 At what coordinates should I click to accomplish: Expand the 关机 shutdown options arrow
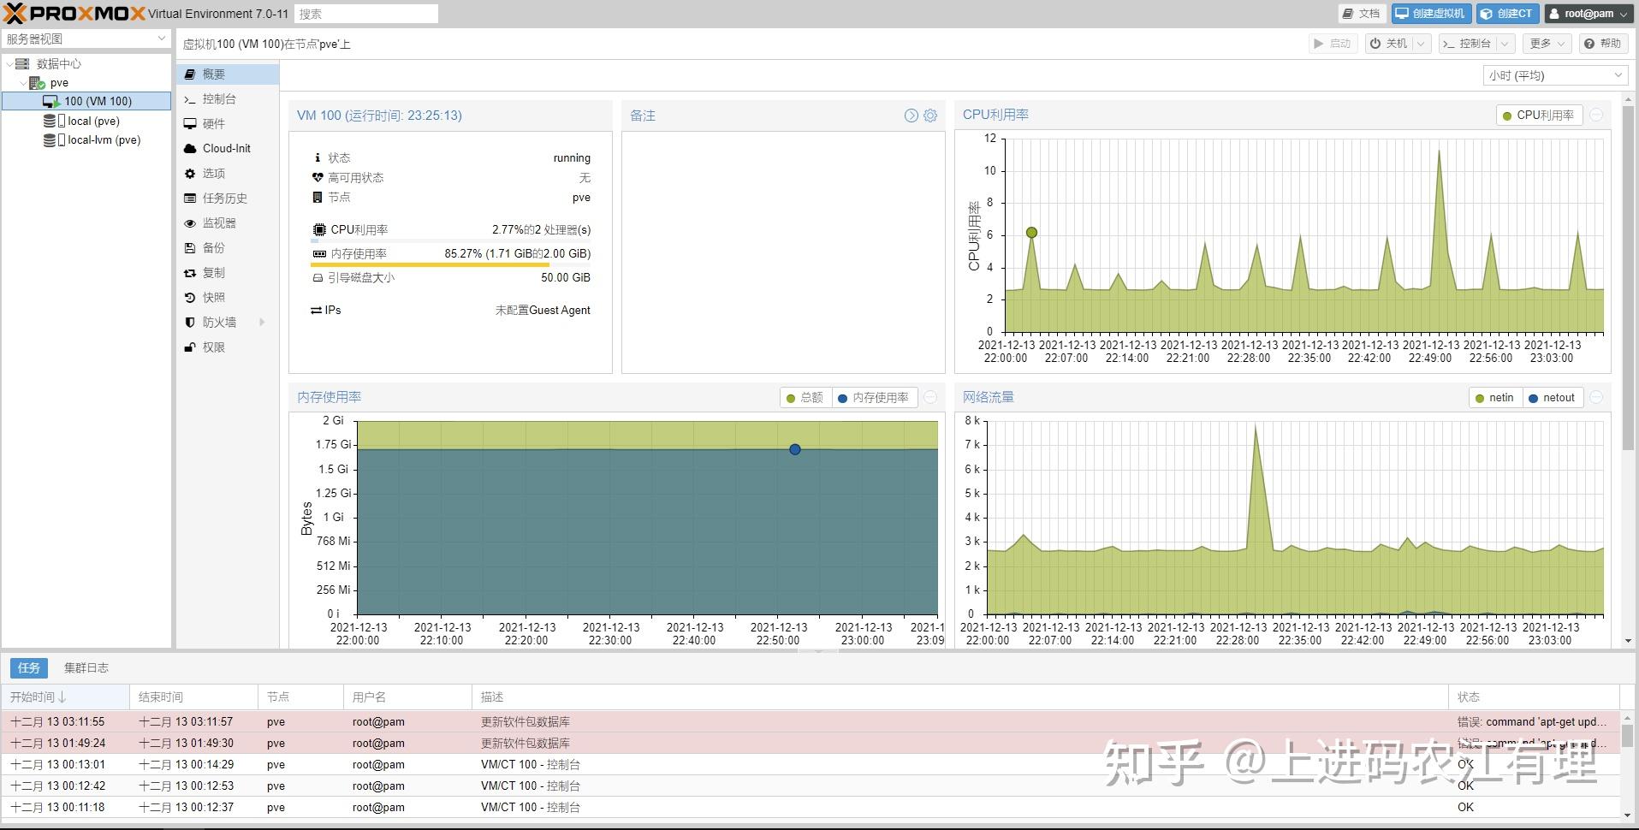1421,43
